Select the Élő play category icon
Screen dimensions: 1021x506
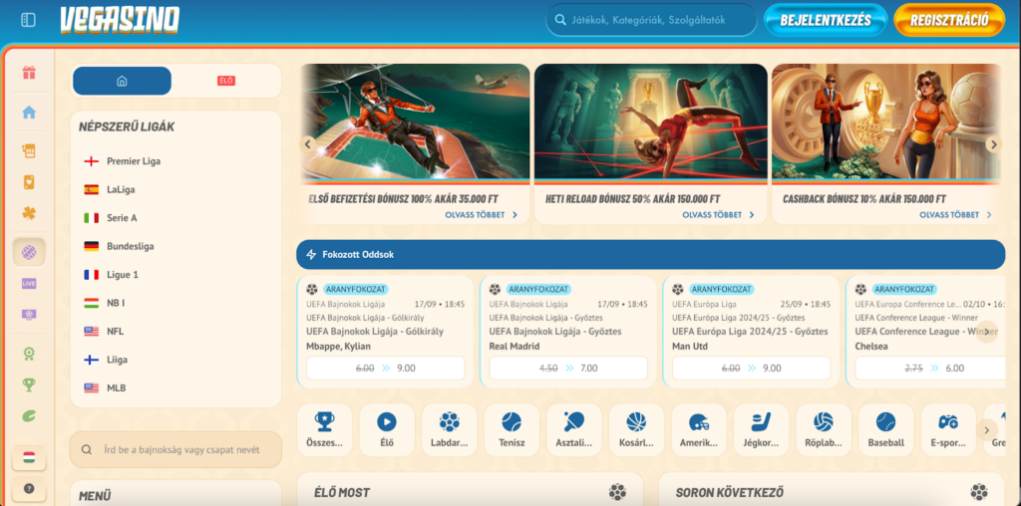pos(387,430)
